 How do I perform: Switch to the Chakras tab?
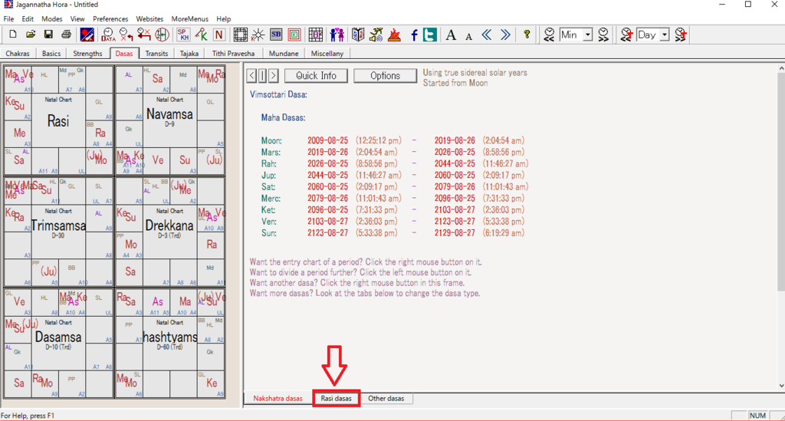18,53
